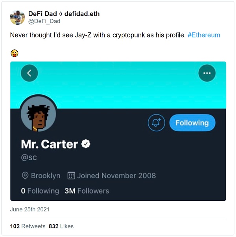The height and width of the screenshot is (237, 236).
Task: View the 0 Following list
Action: 40,191
